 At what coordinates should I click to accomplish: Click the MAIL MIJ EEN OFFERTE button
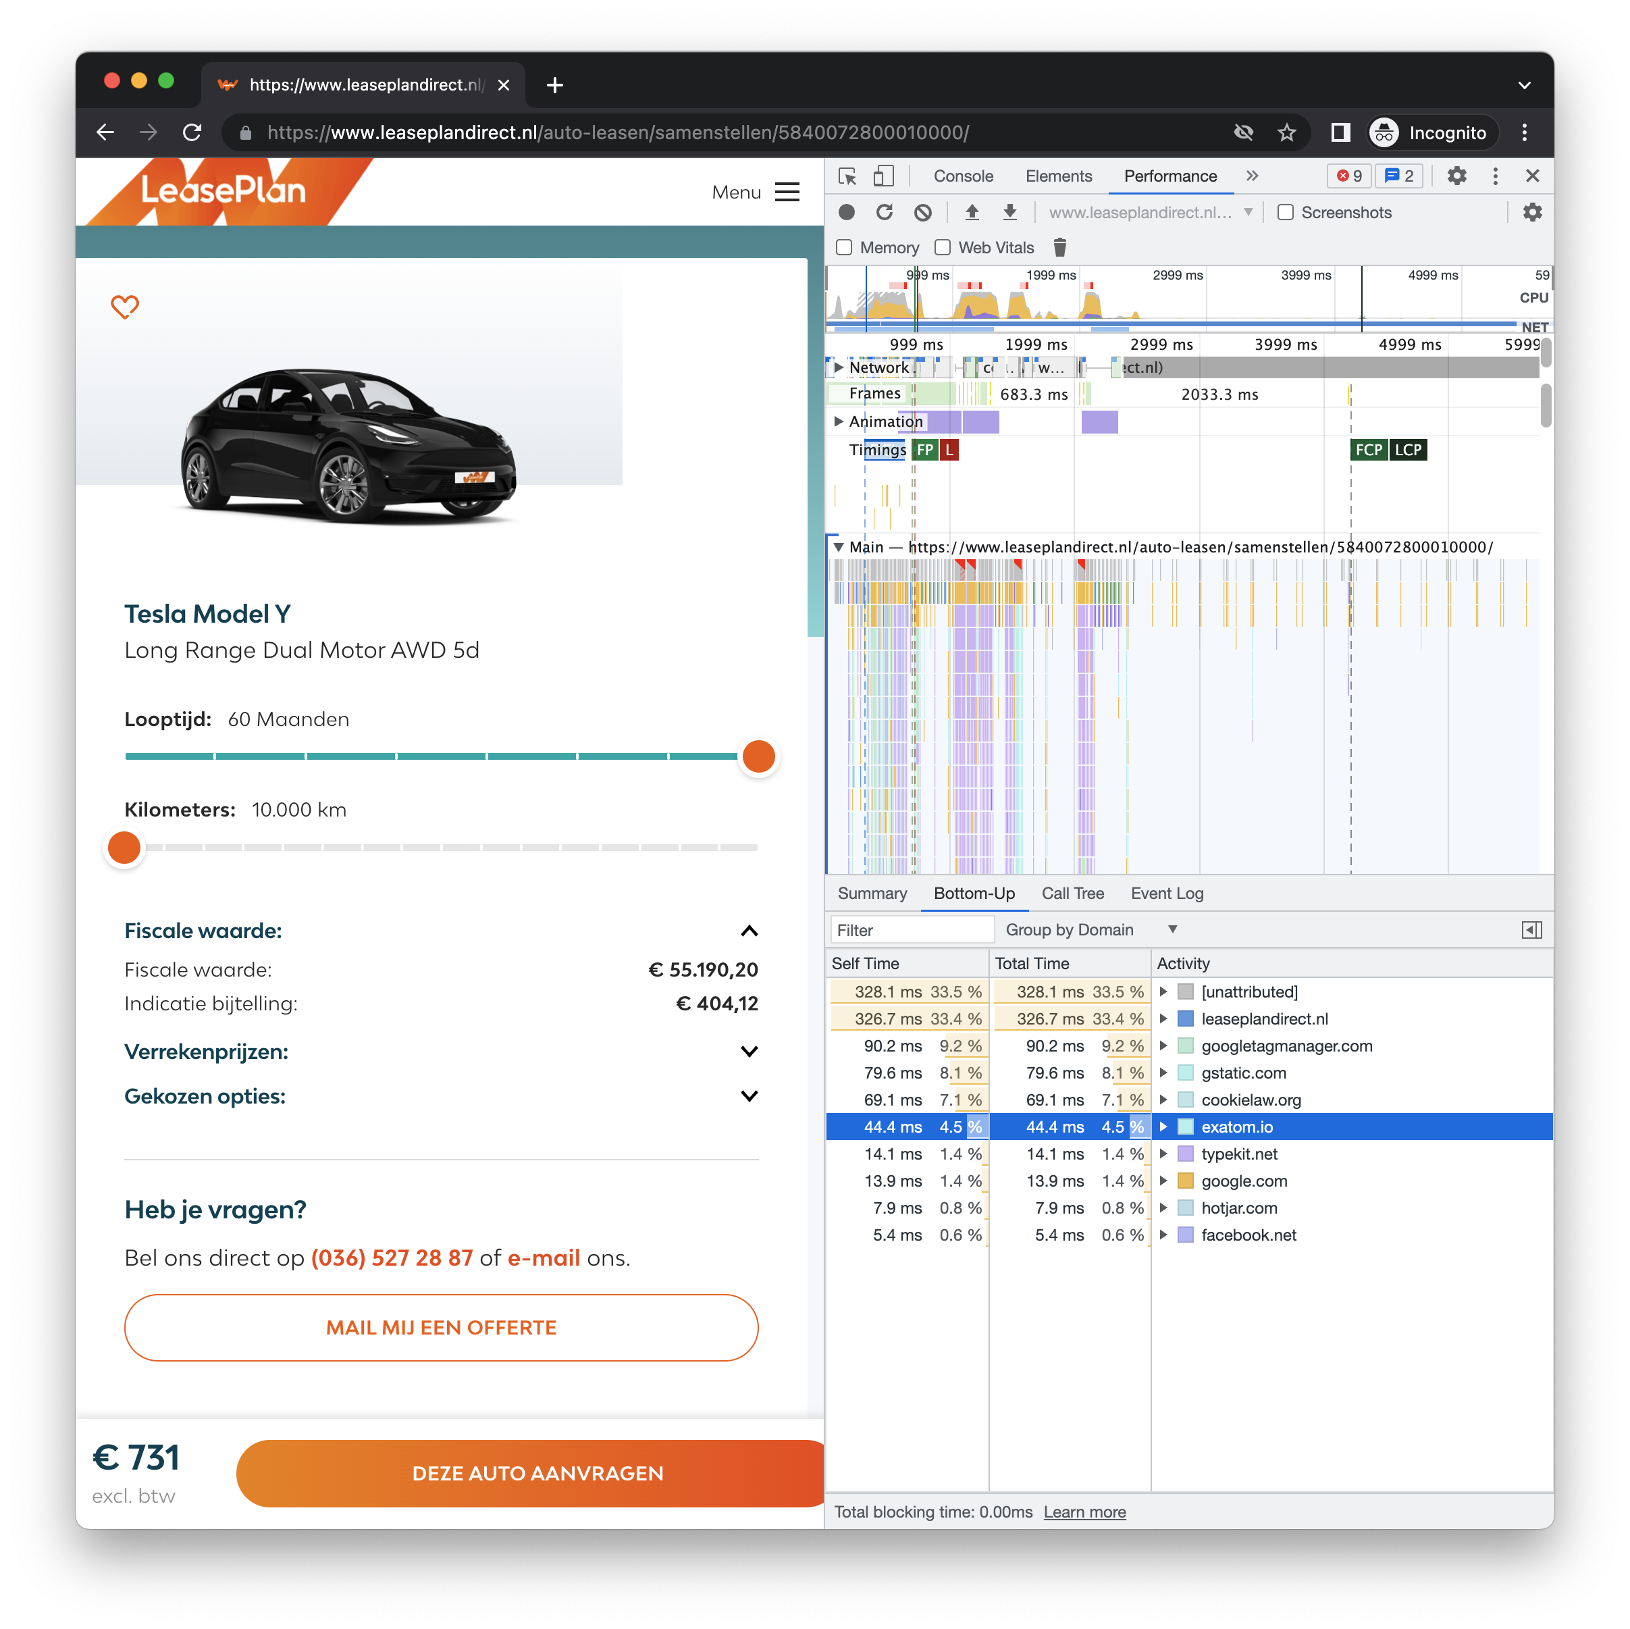pos(440,1328)
